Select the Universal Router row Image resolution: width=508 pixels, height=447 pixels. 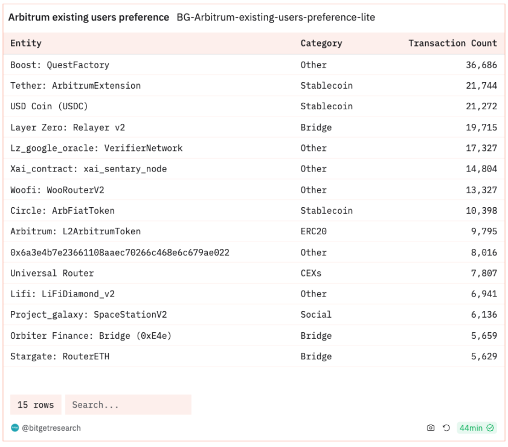[254, 273]
